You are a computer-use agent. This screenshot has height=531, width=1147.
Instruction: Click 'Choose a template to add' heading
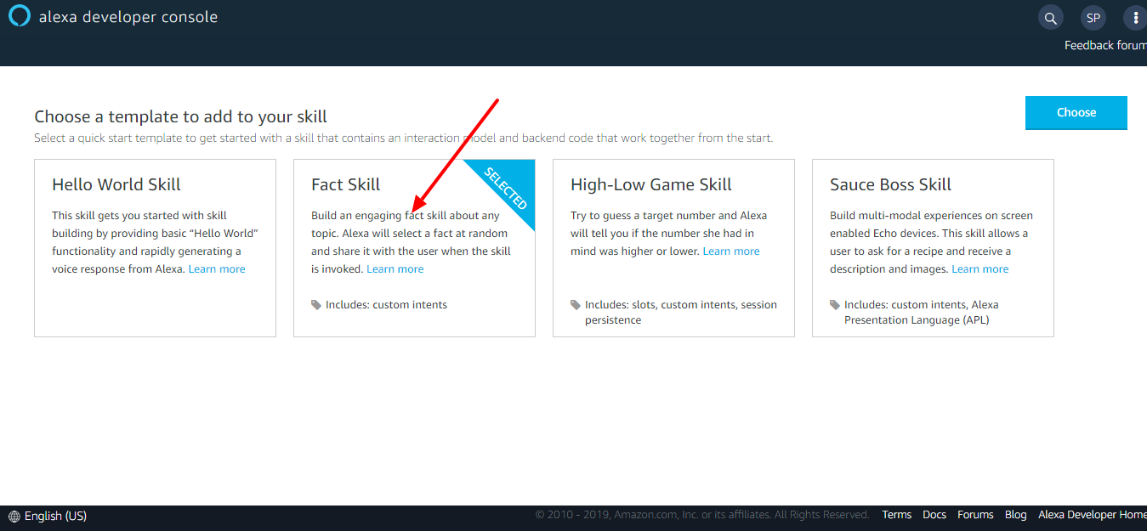(x=180, y=116)
